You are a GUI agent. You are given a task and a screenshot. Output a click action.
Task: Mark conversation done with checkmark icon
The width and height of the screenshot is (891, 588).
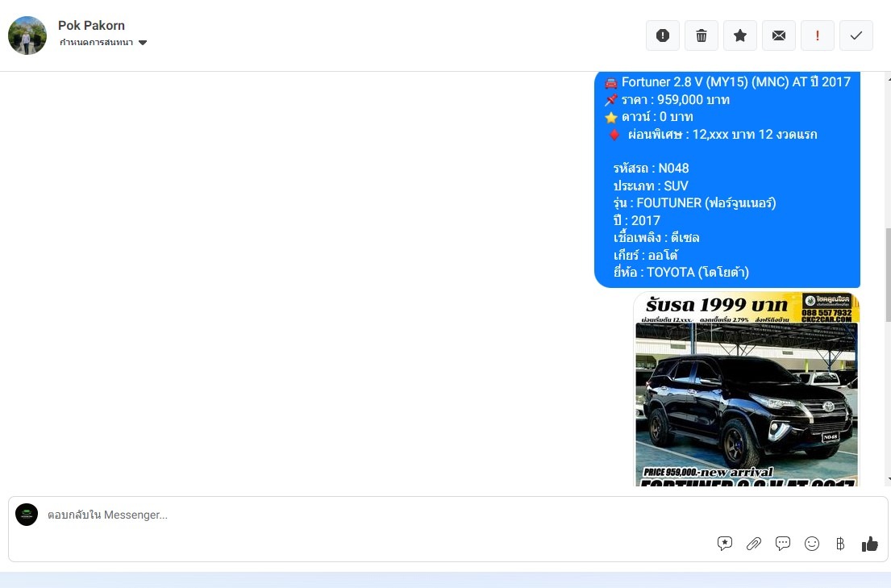coord(856,35)
